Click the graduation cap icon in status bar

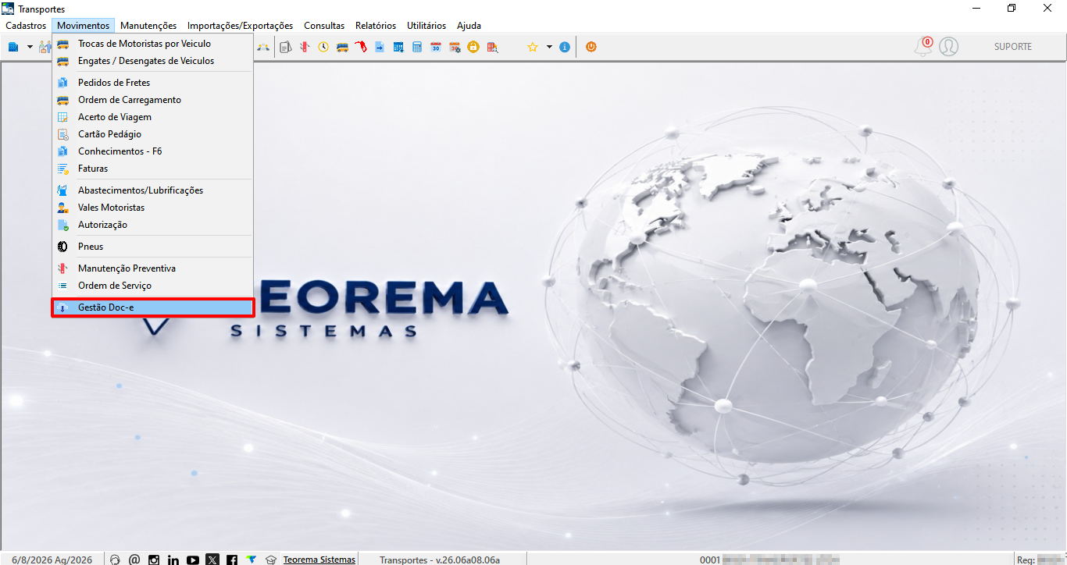pos(271,560)
